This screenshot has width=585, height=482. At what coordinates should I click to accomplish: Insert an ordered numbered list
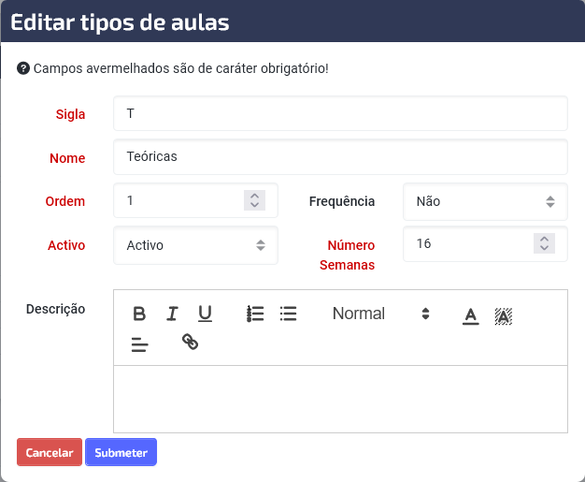click(x=255, y=314)
